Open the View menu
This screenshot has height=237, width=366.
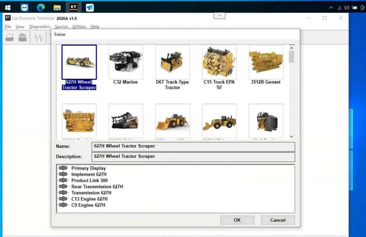click(x=20, y=26)
